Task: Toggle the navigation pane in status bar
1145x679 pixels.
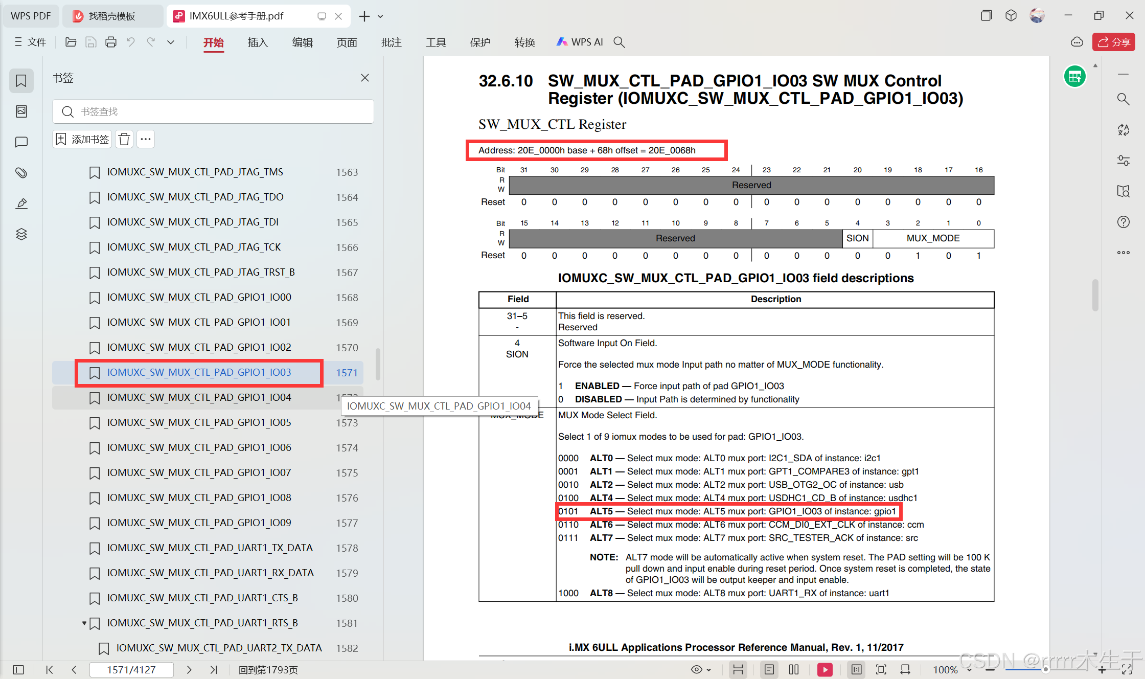Action: [x=18, y=669]
